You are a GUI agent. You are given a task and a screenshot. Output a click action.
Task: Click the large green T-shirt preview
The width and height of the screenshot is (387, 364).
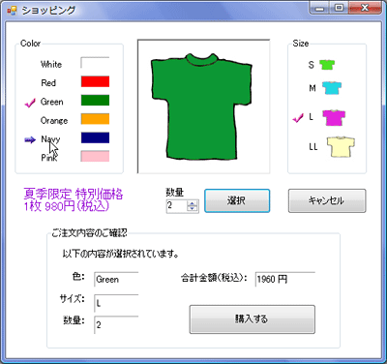[x=201, y=106]
